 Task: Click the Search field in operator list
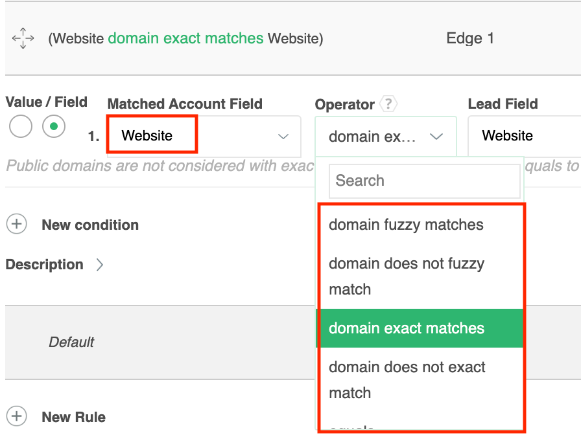(x=424, y=181)
